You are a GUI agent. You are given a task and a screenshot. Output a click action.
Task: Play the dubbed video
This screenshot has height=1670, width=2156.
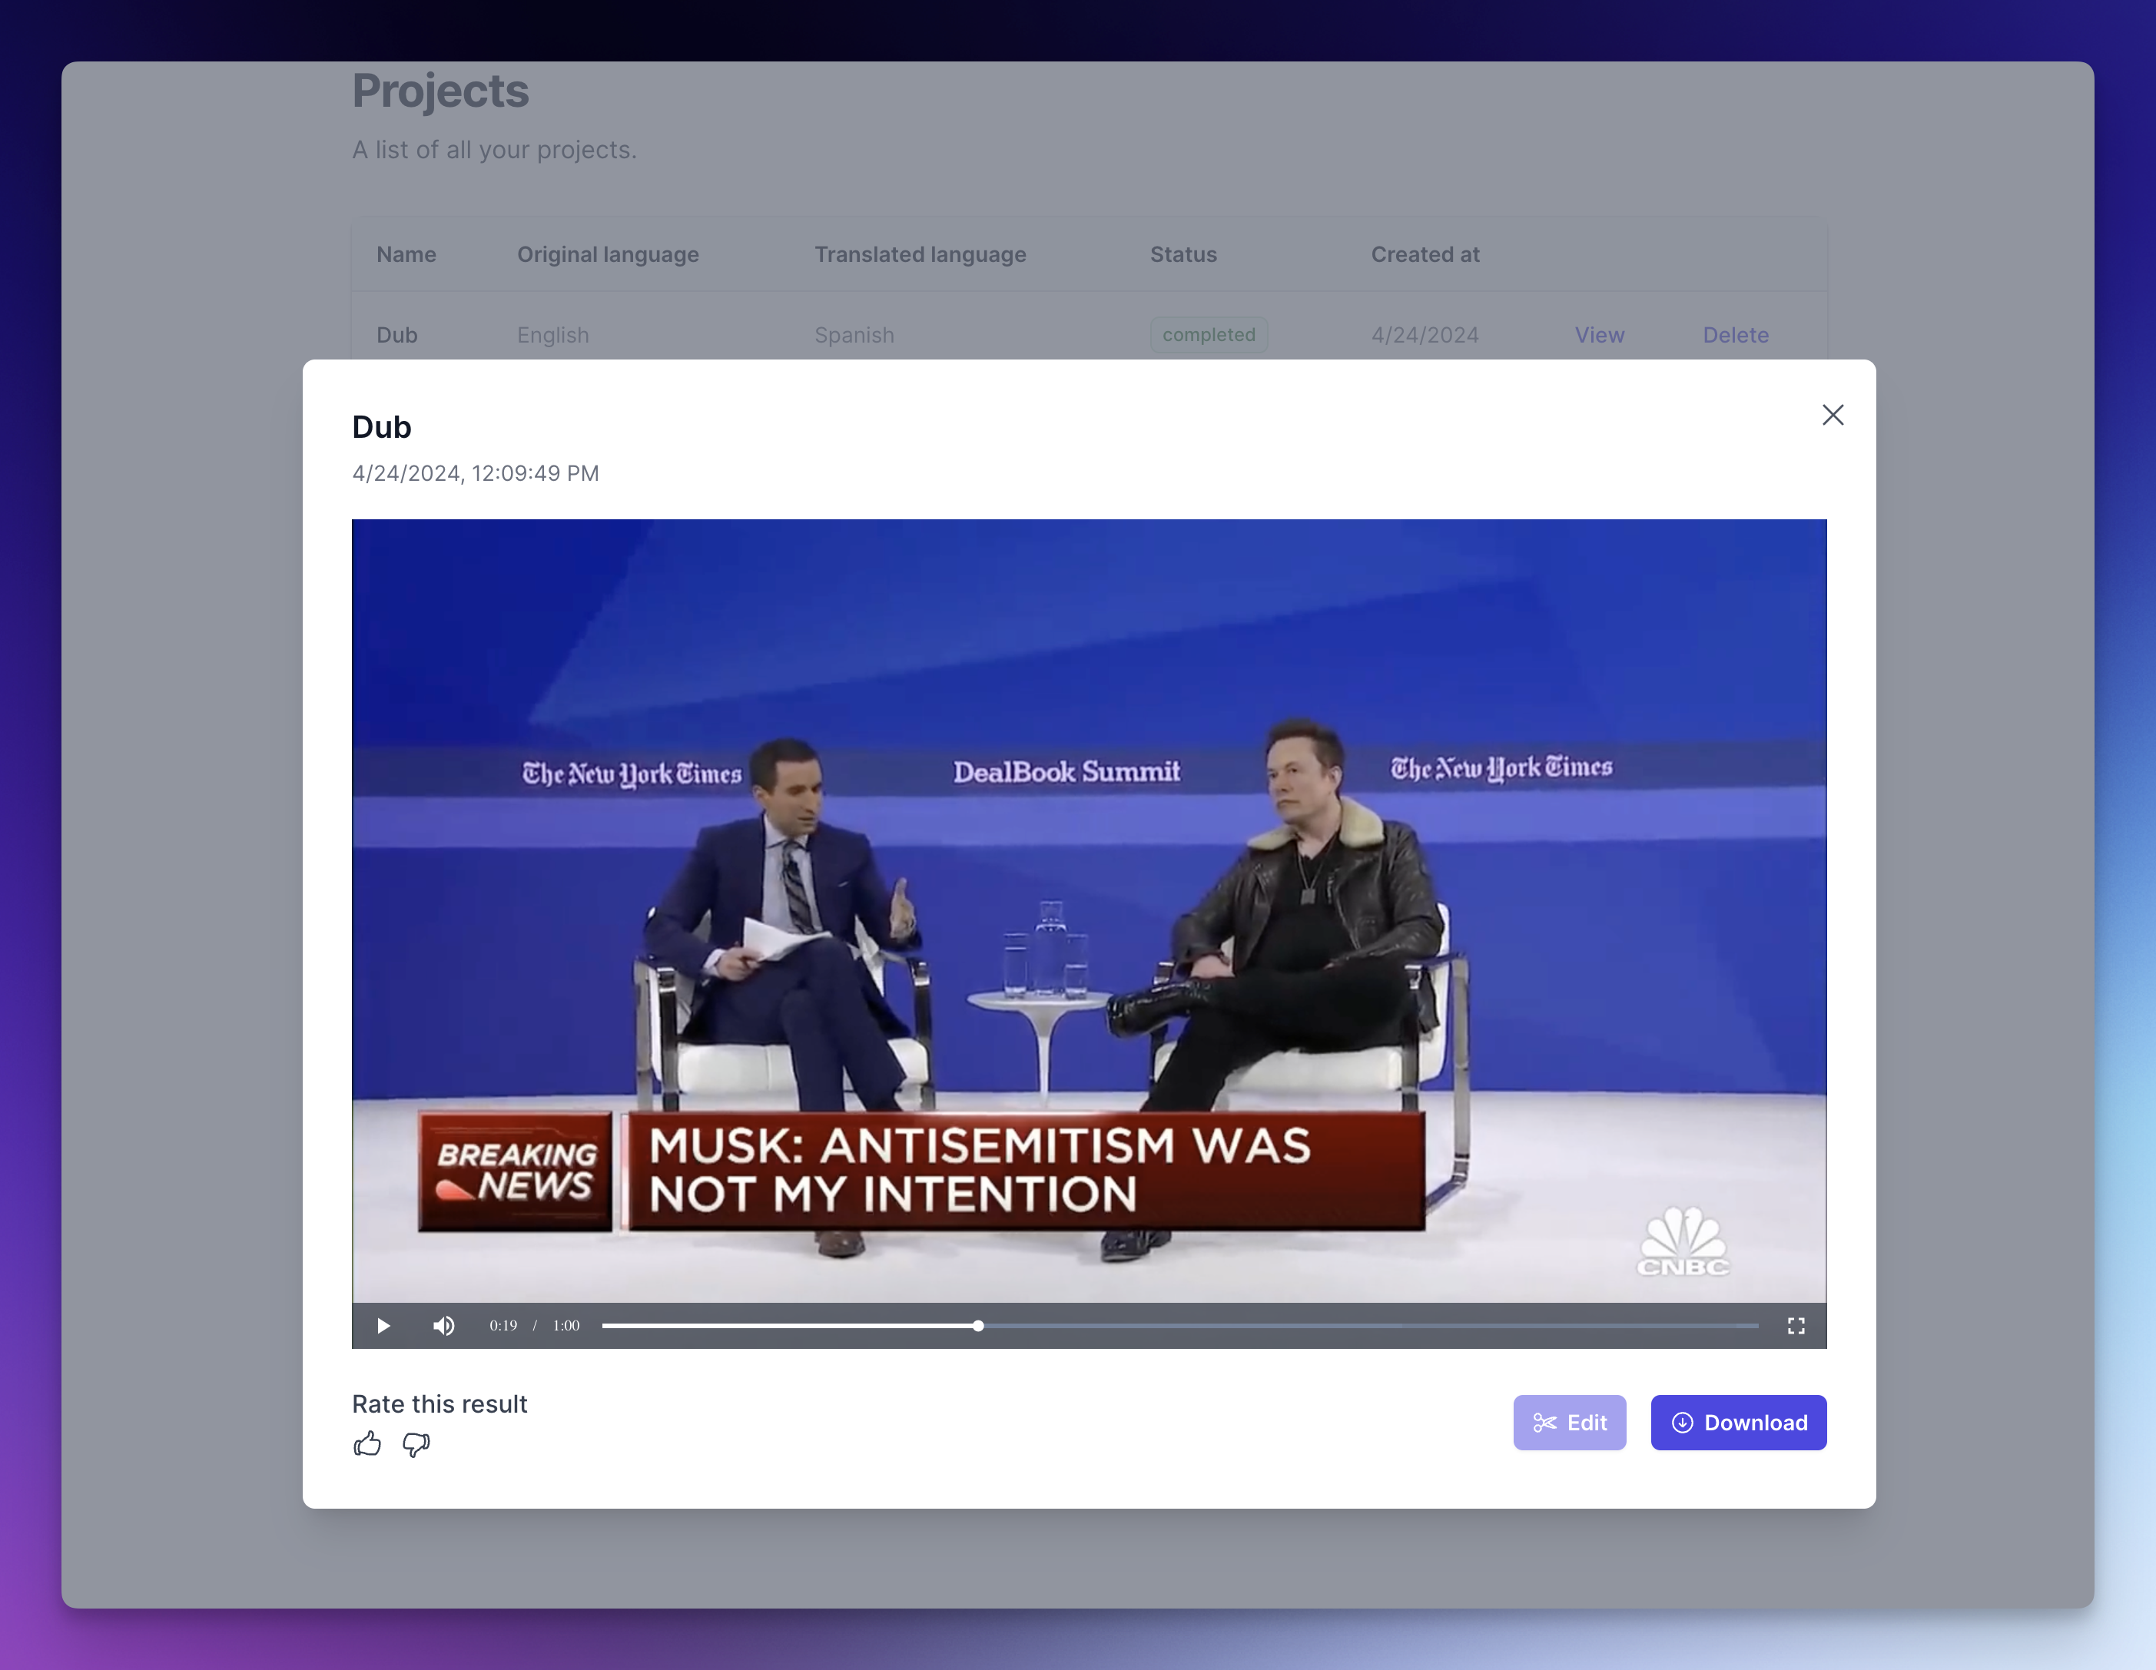383,1326
